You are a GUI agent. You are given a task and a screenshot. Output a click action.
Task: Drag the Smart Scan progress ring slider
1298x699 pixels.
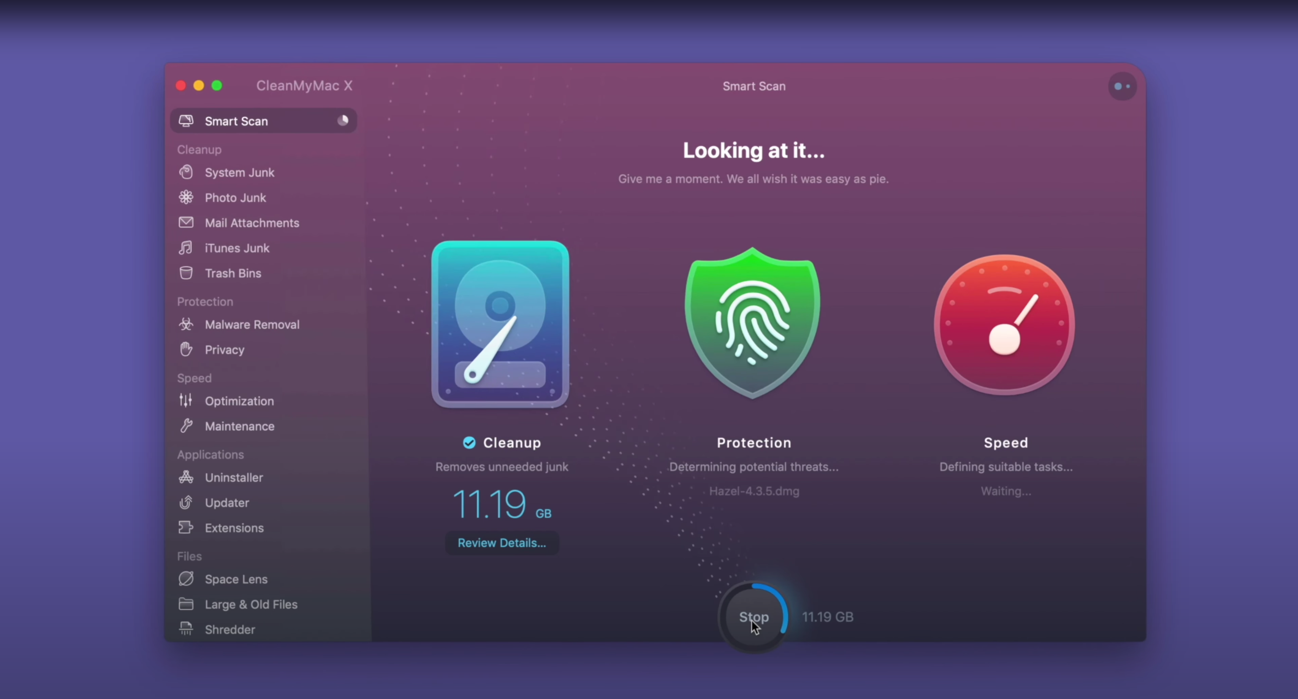pos(753,616)
